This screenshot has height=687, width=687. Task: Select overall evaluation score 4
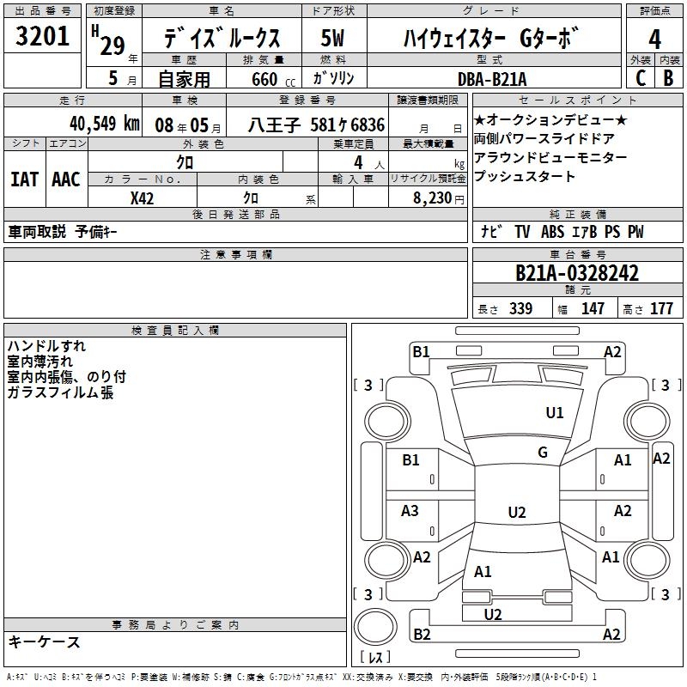coord(654,40)
